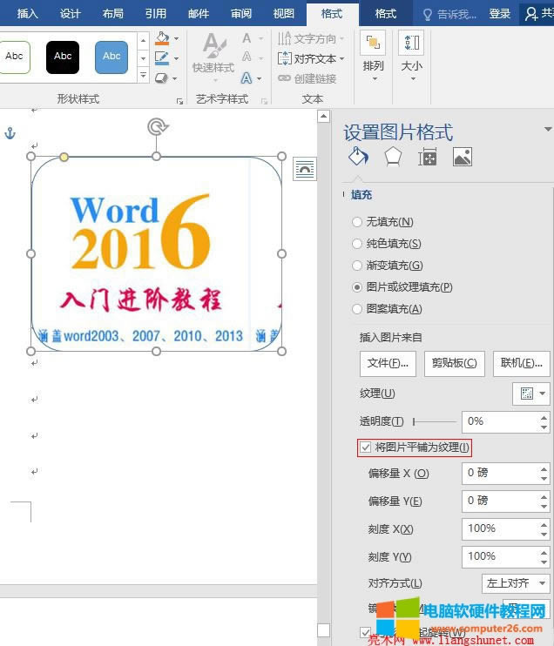The height and width of the screenshot is (646, 554).
Task: Uncheck 将图片平铺为纹理 checkbox
Action: [x=365, y=447]
